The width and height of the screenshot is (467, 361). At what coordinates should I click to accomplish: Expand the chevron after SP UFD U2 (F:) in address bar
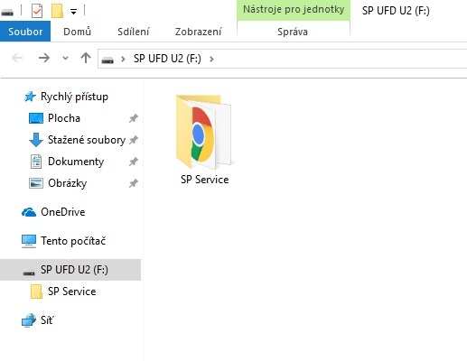(x=211, y=59)
